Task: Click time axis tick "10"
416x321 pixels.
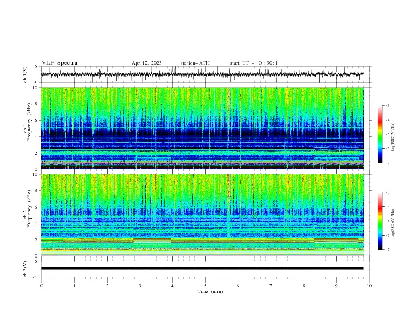Action: point(369,286)
